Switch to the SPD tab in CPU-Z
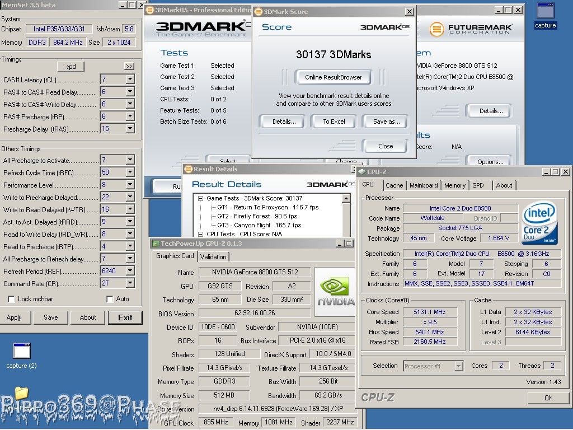 point(478,185)
